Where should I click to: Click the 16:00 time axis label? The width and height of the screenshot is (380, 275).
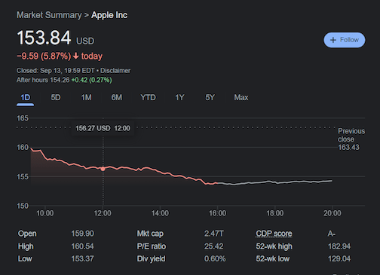(217, 213)
